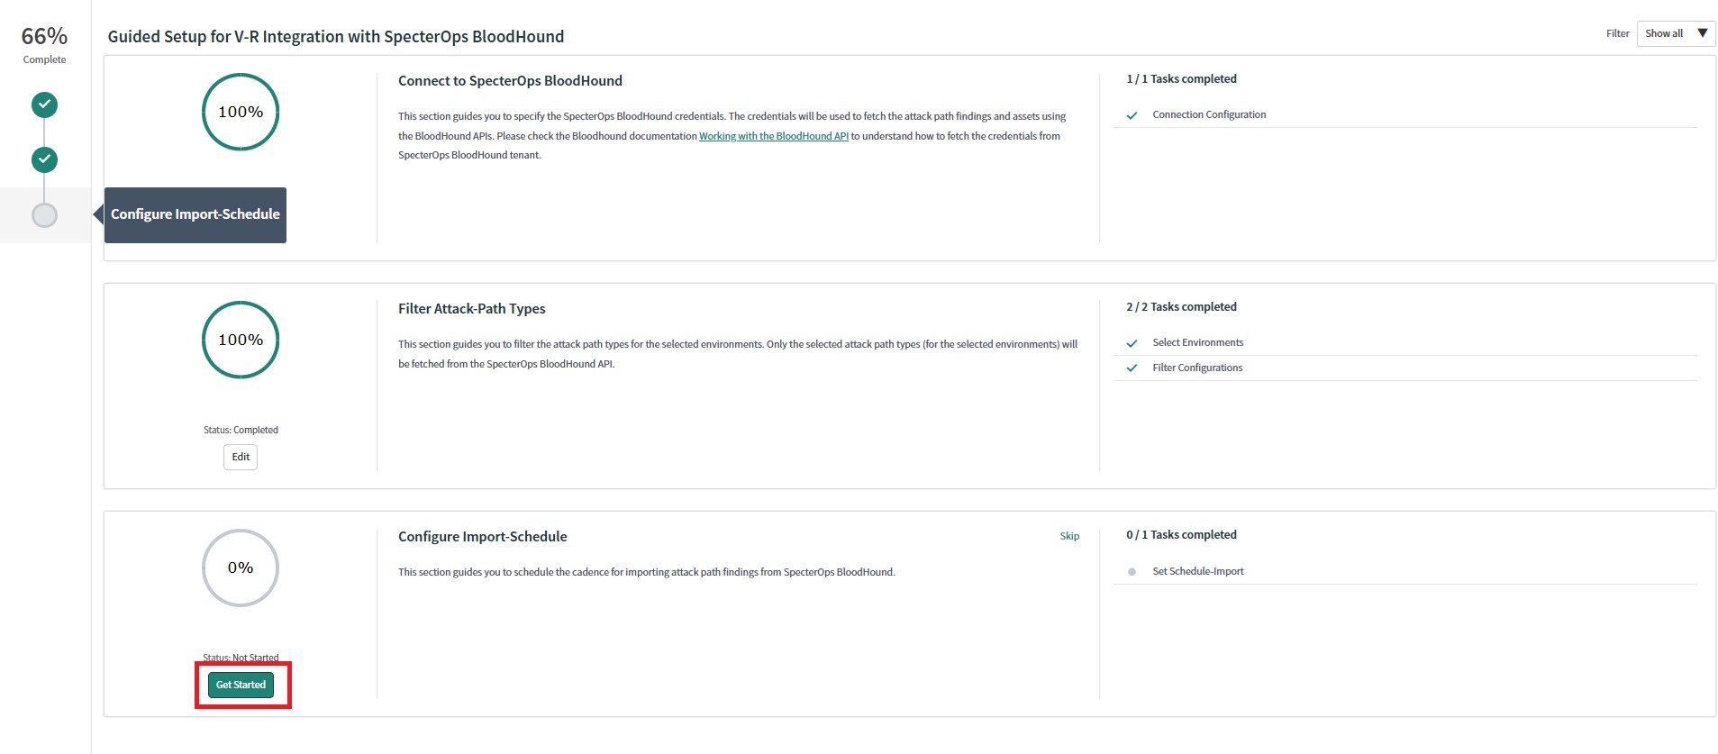
Task: Click the Guided Setup page title
Action: click(x=336, y=37)
